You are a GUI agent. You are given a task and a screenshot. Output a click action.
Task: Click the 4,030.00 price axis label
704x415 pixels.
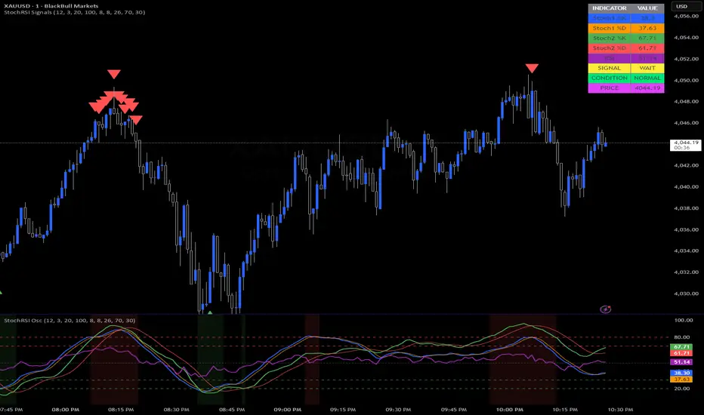(686, 294)
